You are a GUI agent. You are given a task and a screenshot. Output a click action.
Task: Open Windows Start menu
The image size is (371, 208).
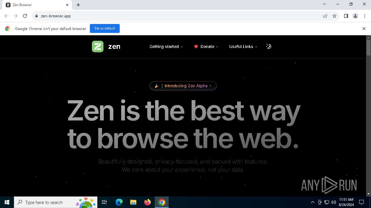7,202
